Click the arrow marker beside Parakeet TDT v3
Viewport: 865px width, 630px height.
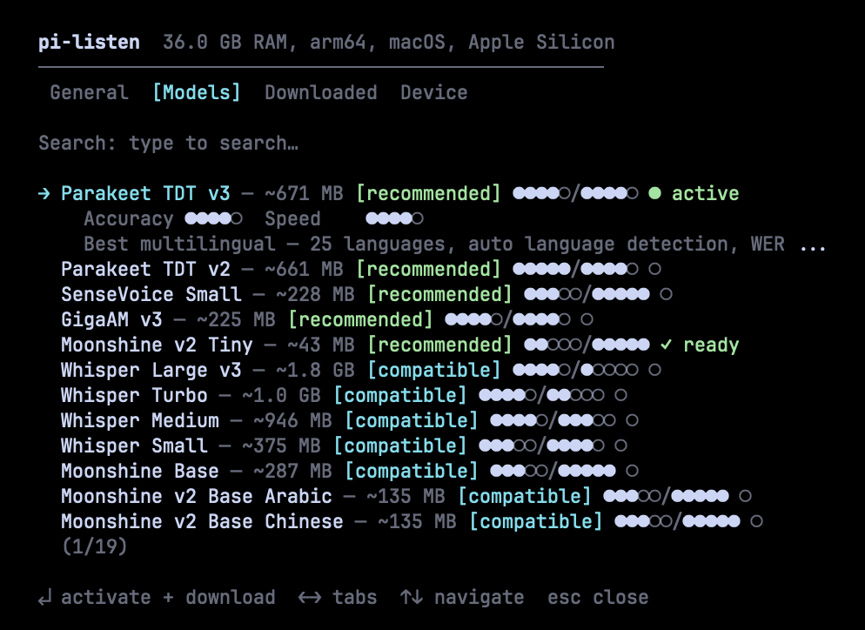[44, 194]
